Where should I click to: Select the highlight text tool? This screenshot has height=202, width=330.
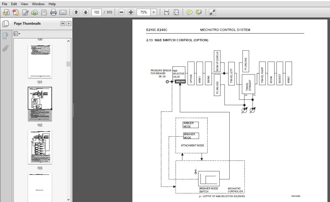pos(199,12)
